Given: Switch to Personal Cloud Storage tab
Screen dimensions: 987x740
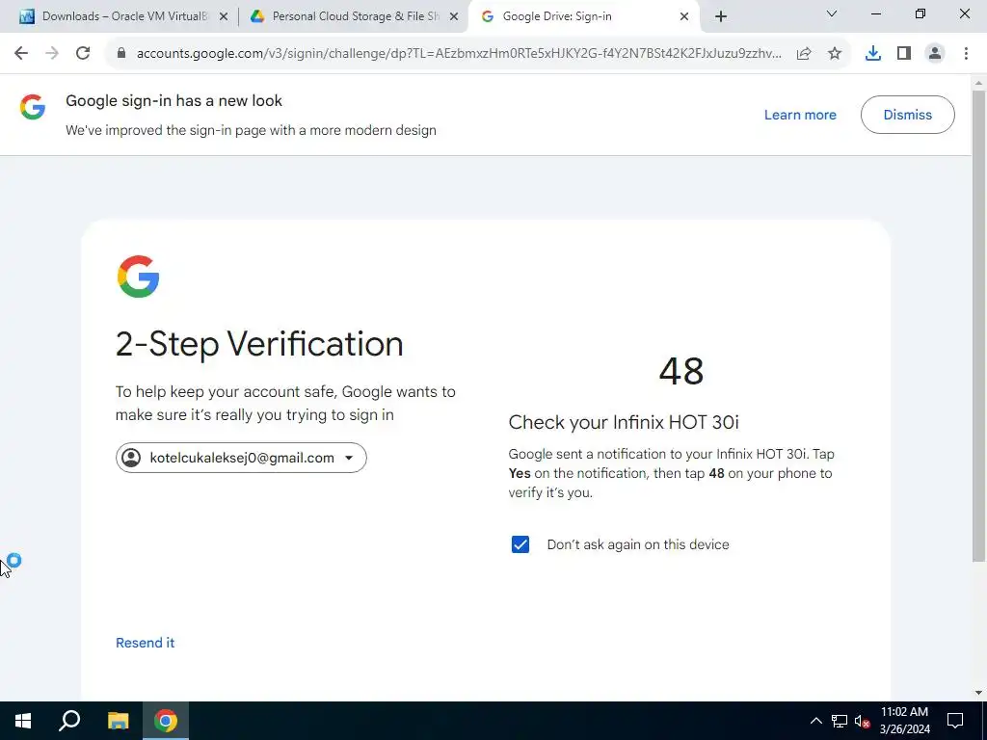Looking at the screenshot, I should pos(355,16).
